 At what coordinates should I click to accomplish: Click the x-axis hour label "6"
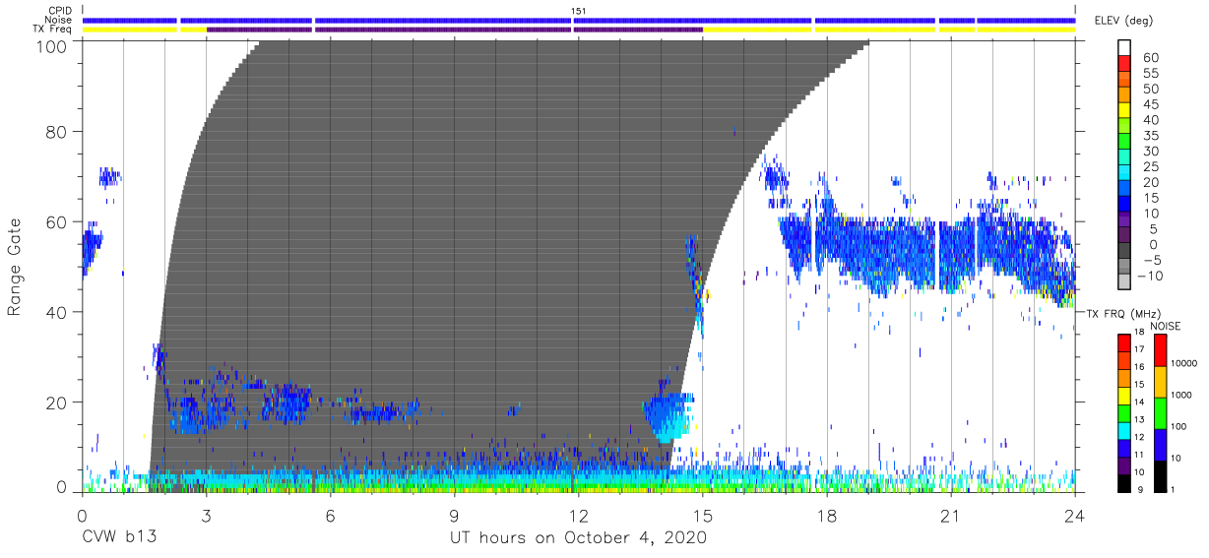(x=330, y=516)
